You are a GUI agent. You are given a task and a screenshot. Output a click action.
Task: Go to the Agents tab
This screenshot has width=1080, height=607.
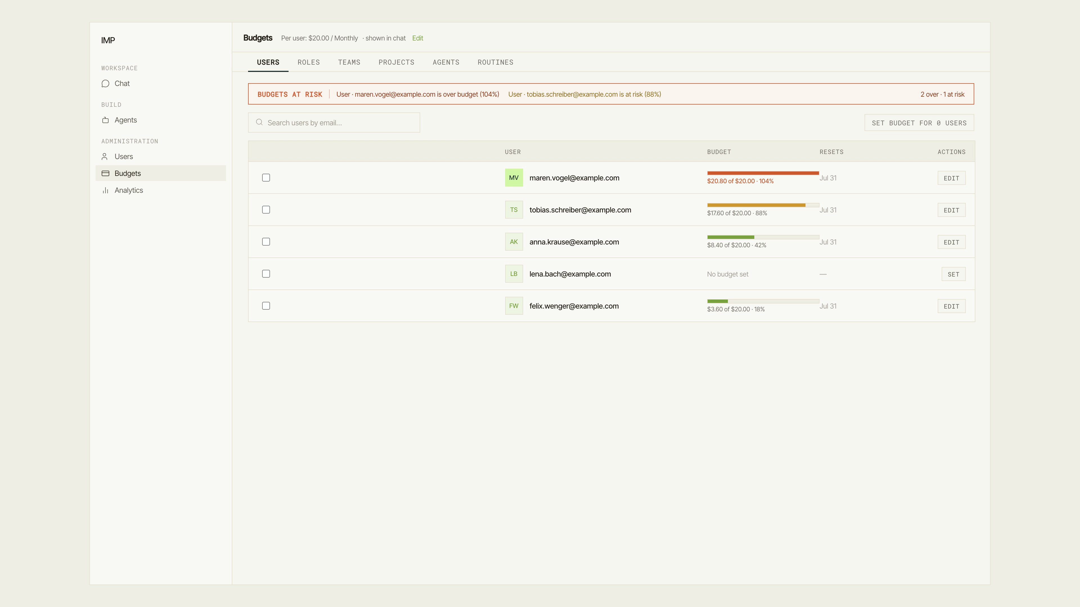pos(446,62)
